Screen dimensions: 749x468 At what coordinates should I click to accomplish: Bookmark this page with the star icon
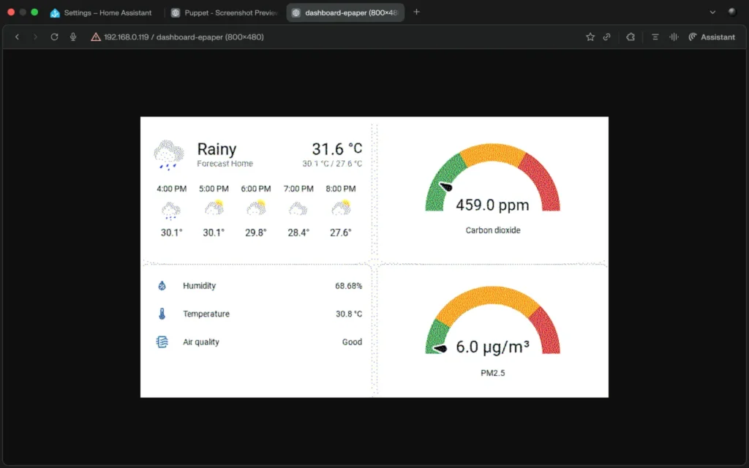590,37
